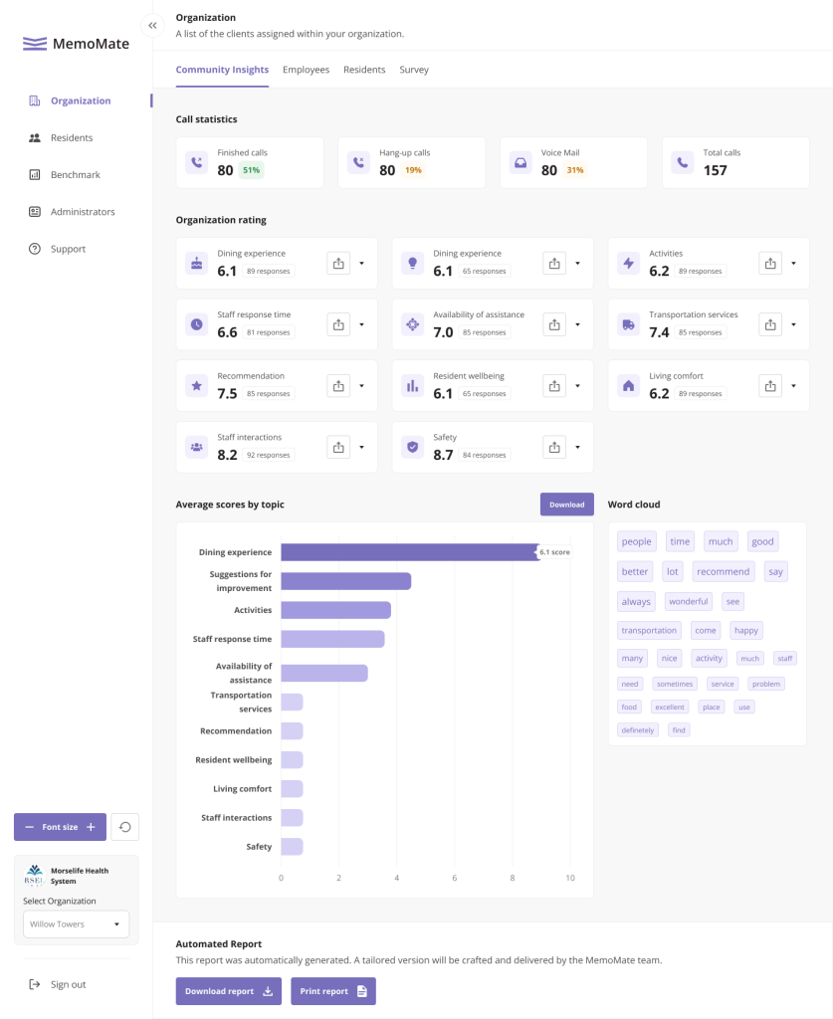Expand dropdown arrow on Resident wellbeing card
This screenshot has width=833, height=1019.
577,386
